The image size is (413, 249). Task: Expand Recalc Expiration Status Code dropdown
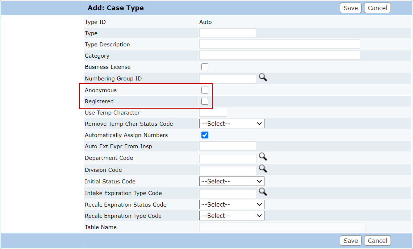231,205
